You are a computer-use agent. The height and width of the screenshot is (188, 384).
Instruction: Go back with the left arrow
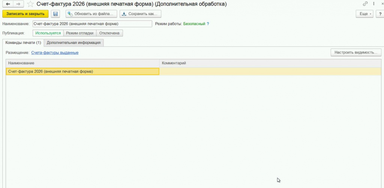(x=8, y=4)
